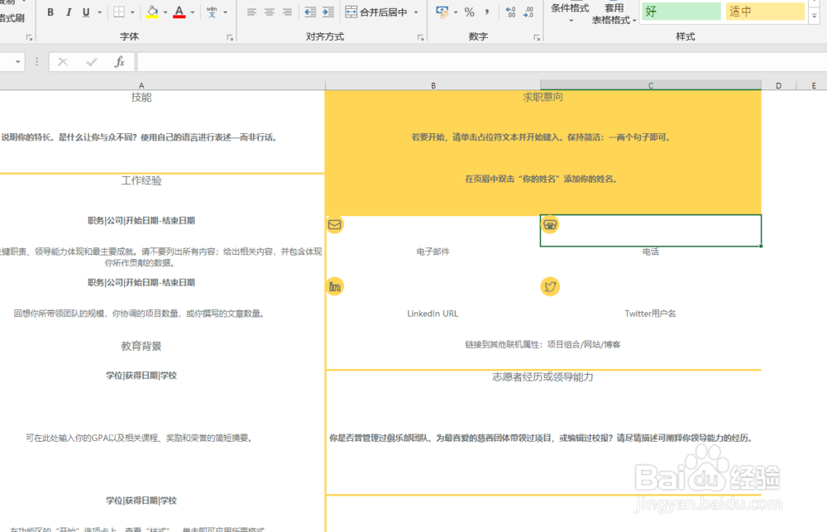Apply the '好' cell style
The width and height of the screenshot is (827, 532).
680,12
